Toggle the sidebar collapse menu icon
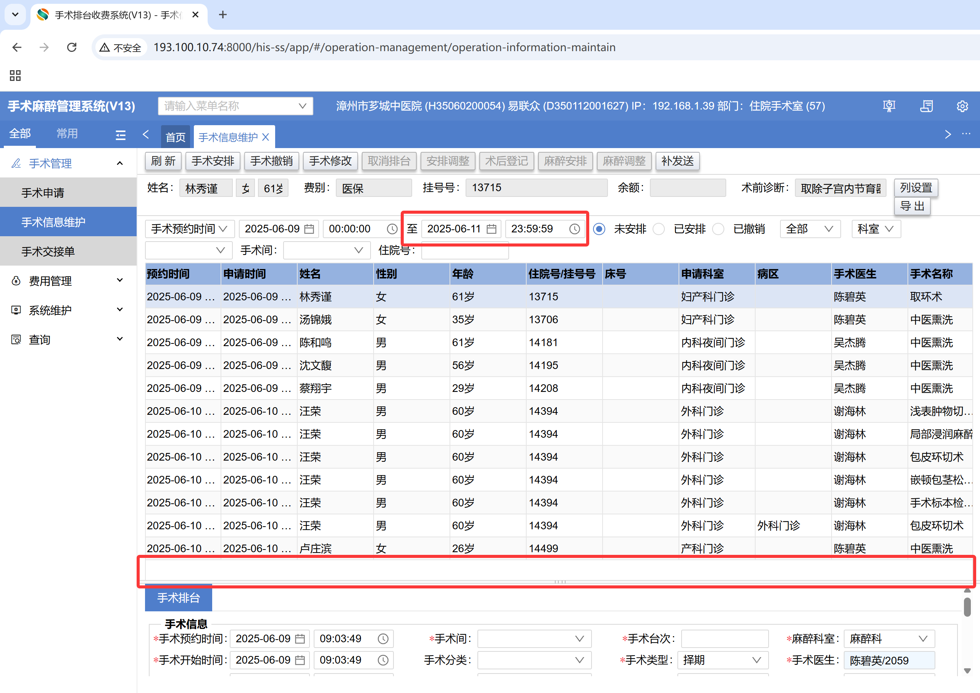980x693 pixels. (121, 135)
